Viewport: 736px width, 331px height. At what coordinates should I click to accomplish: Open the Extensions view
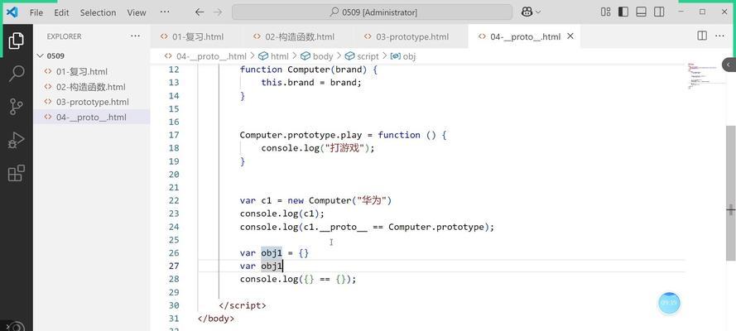pyautogui.click(x=16, y=173)
